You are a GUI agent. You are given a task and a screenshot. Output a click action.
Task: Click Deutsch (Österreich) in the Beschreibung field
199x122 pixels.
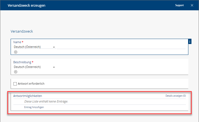coord(27,67)
